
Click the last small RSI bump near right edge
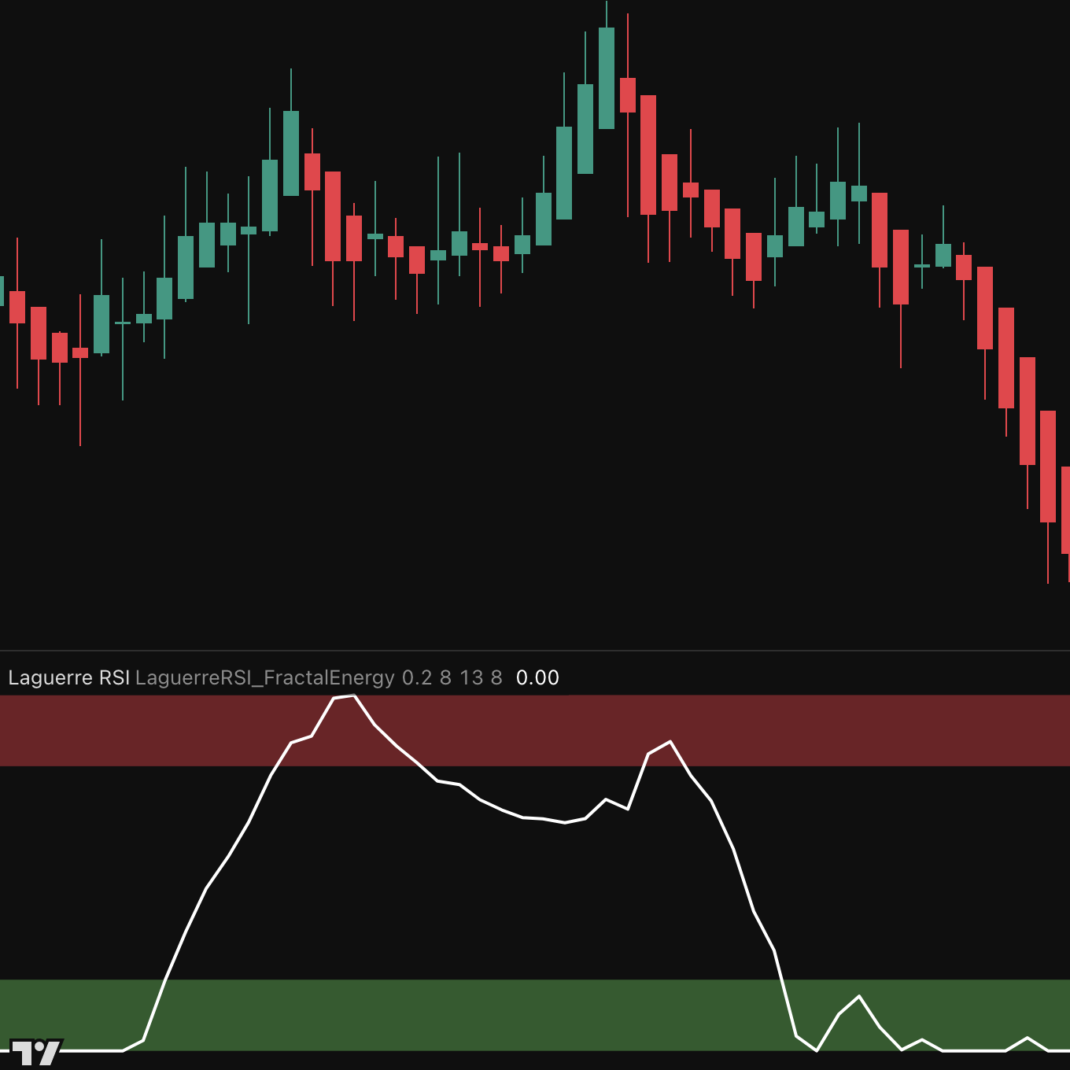(x=1027, y=1039)
